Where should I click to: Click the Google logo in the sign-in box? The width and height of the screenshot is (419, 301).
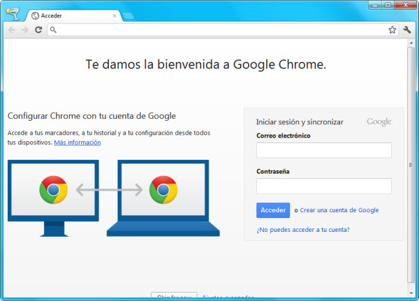pyautogui.click(x=379, y=122)
